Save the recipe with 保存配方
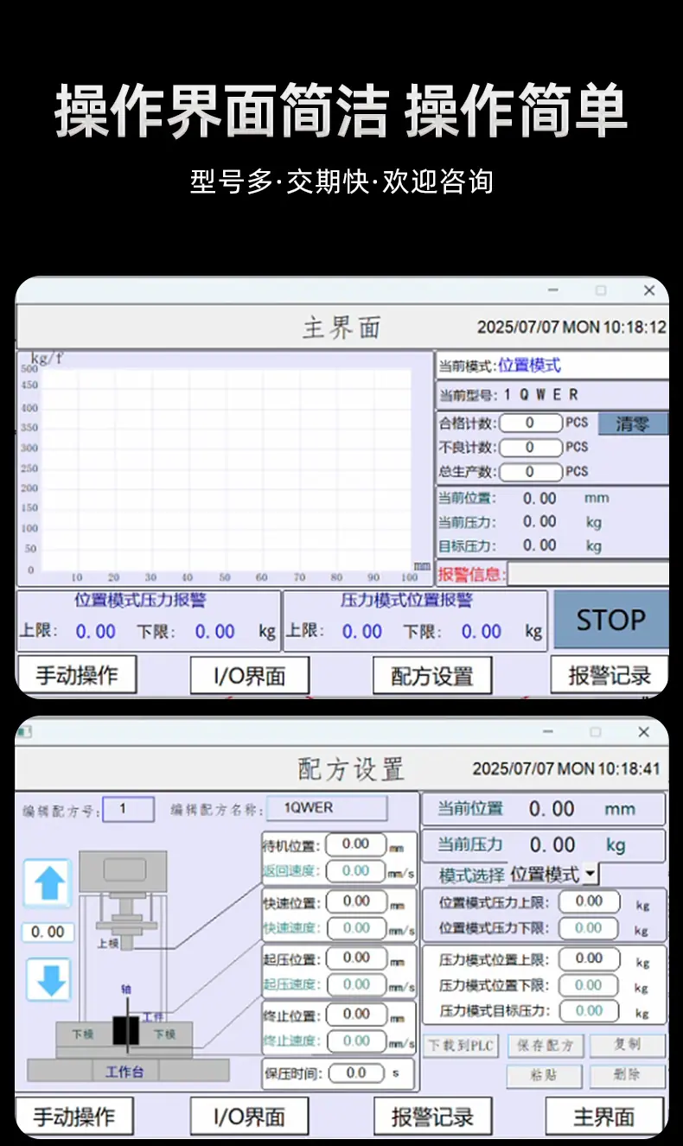The image size is (683, 1146). (x=546, y=1046)
